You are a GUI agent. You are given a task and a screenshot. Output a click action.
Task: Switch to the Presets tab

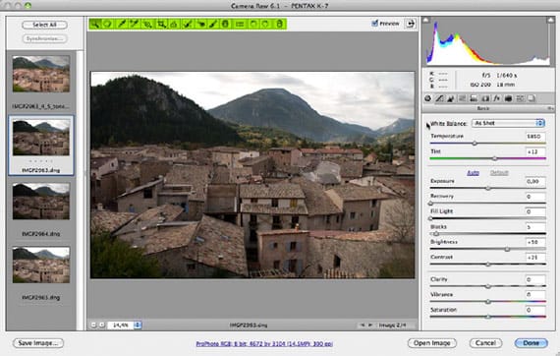[520, 98]
